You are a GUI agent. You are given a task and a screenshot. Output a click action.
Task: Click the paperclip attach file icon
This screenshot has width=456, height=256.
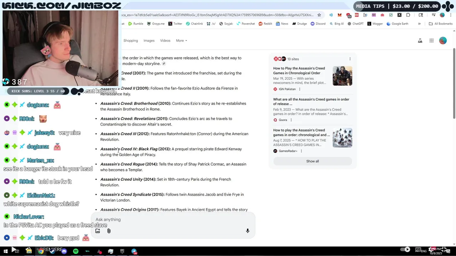[109, 231]
